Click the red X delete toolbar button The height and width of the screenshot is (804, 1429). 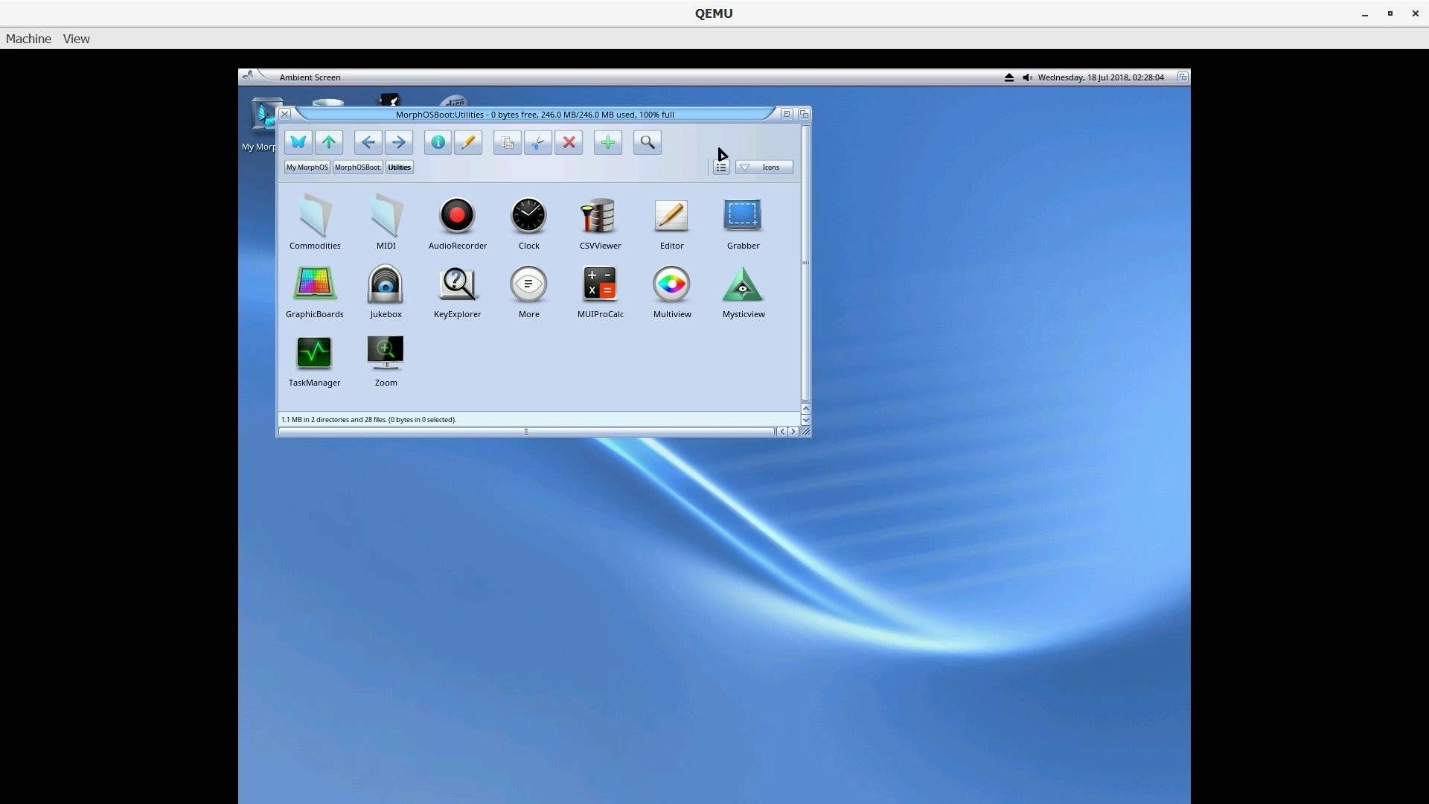click(569, 142)
